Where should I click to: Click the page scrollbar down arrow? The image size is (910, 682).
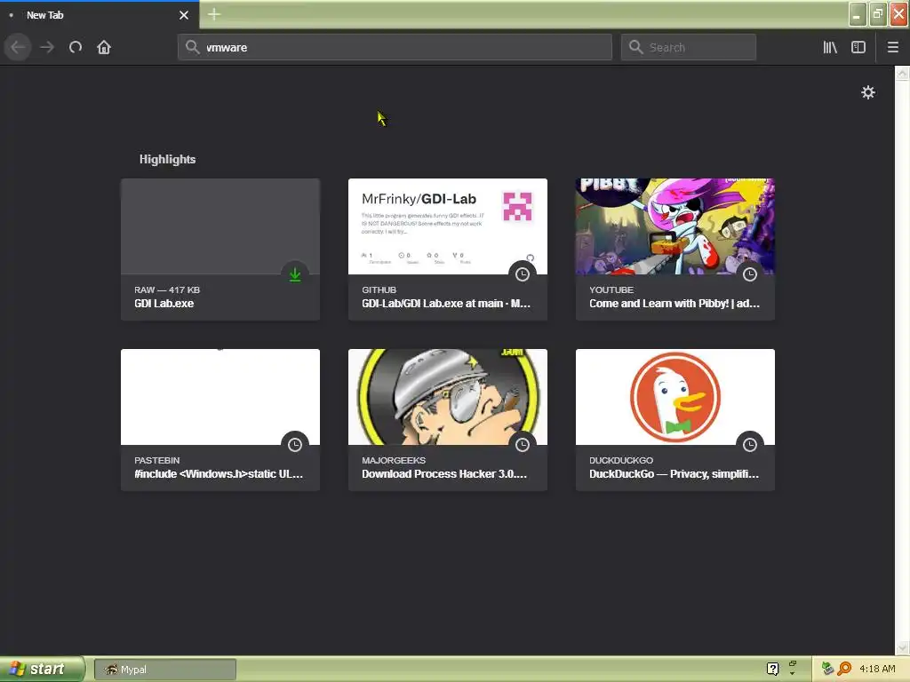coord(902,647)
